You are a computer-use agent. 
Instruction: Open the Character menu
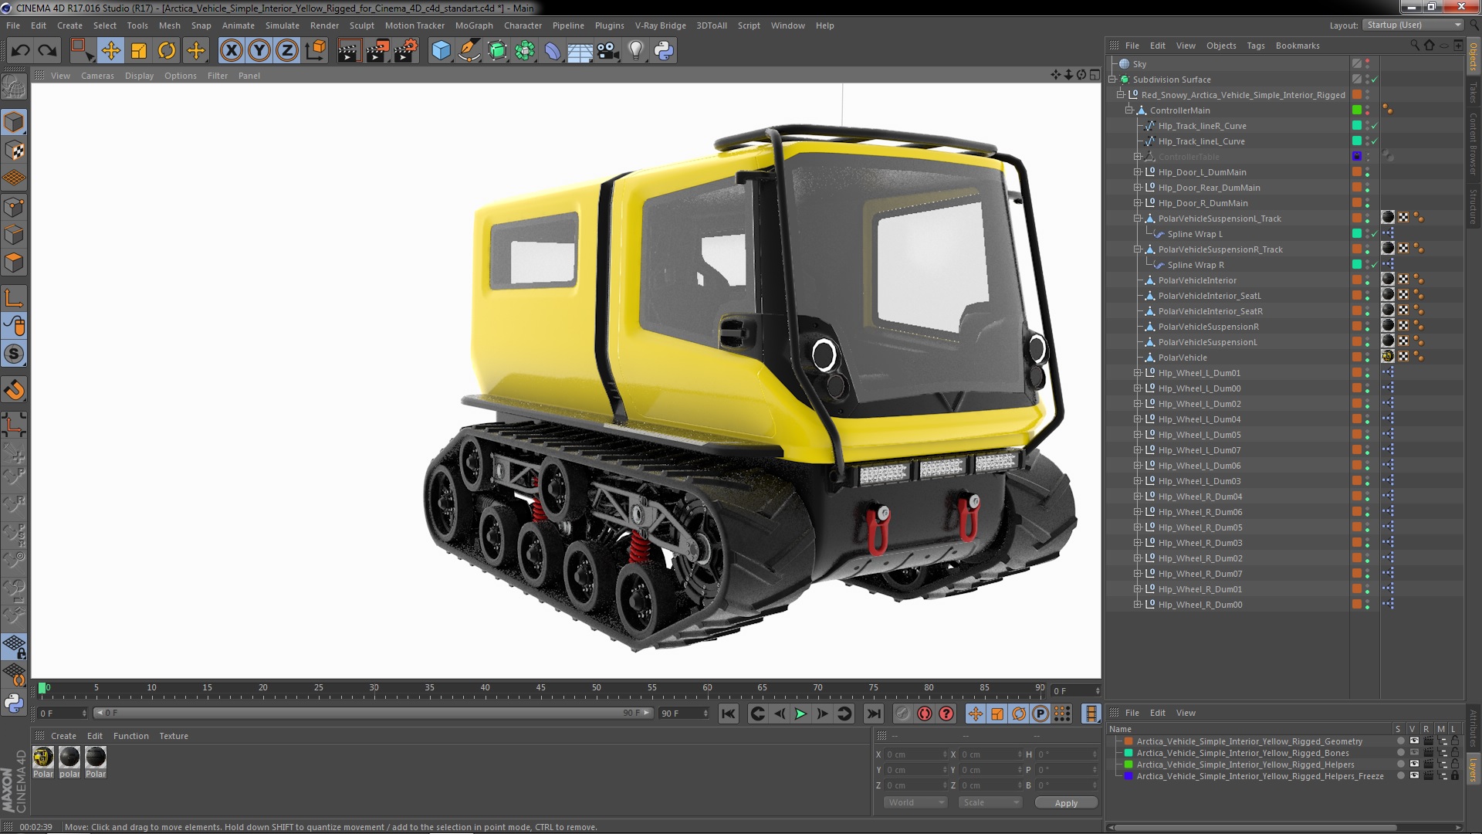(523, 25)
